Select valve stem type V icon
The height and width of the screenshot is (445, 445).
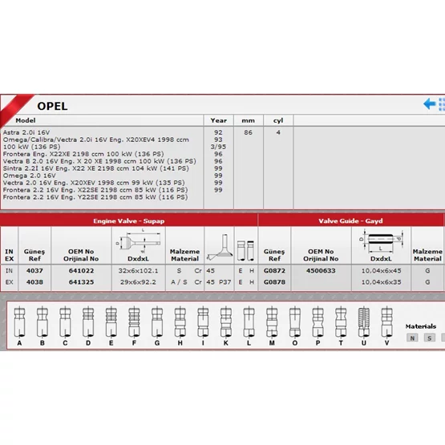click(386, 322)
